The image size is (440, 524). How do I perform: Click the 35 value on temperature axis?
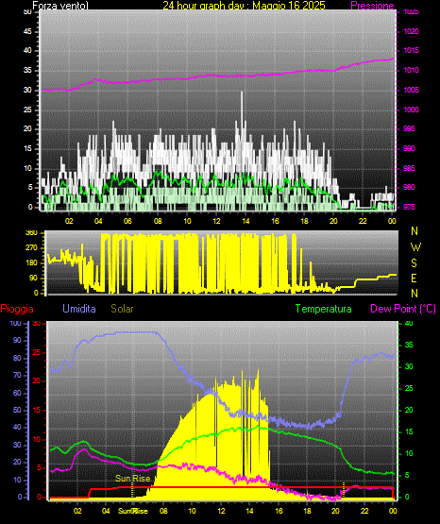click(409, 346)
